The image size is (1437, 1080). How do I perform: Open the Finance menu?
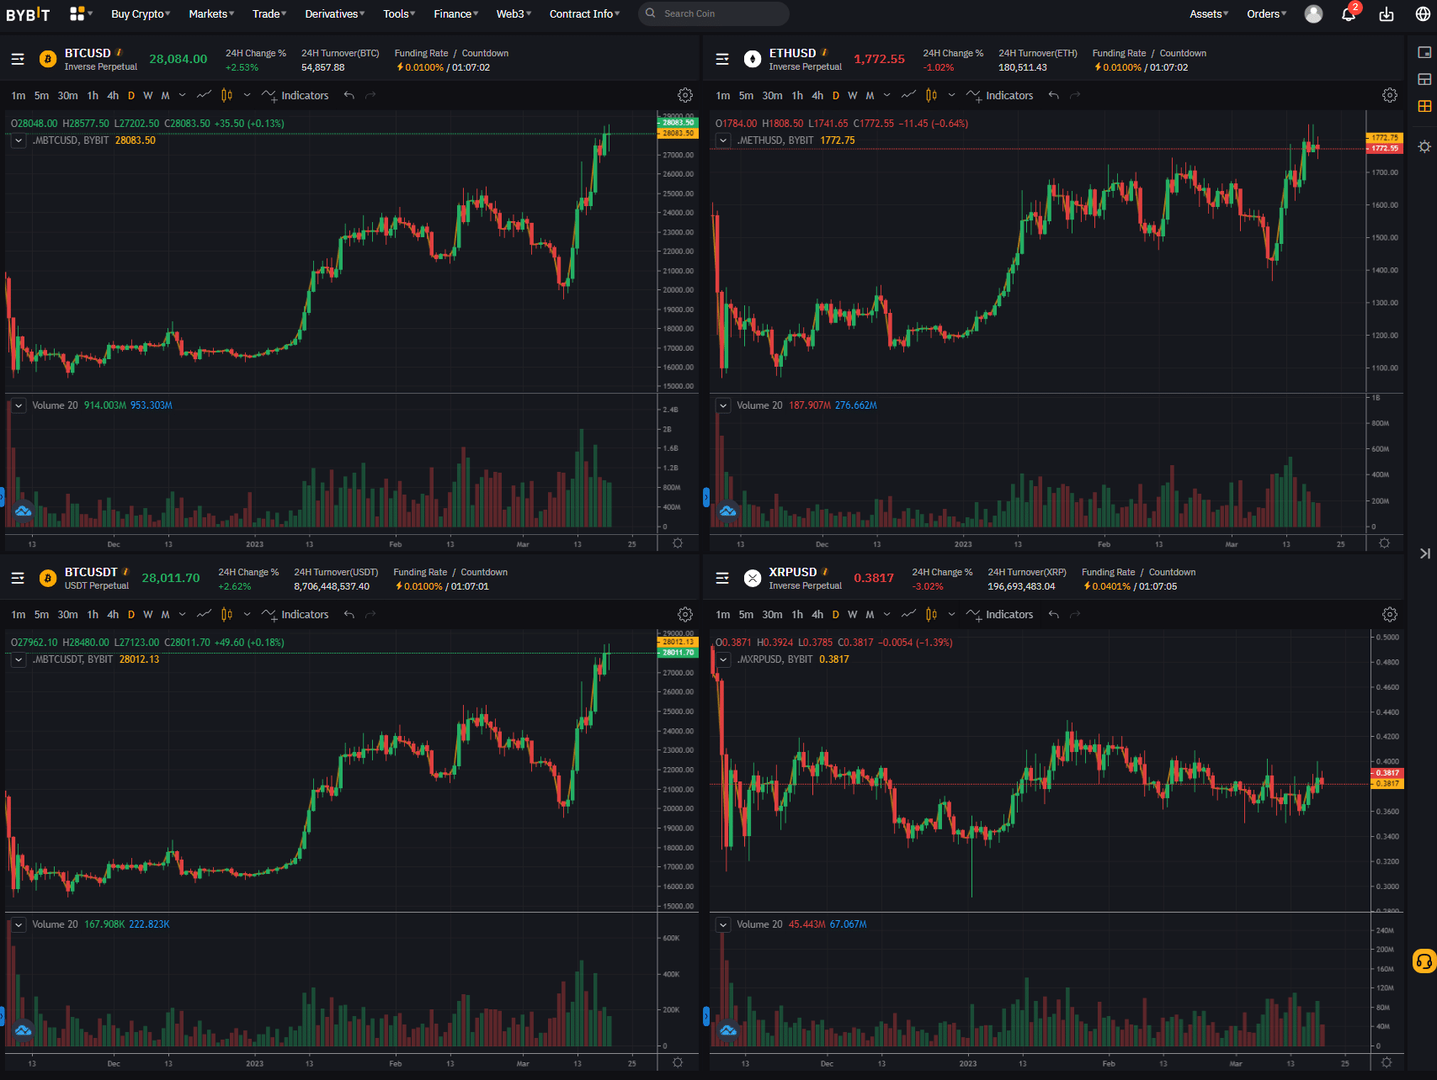(x=455, y=13)
